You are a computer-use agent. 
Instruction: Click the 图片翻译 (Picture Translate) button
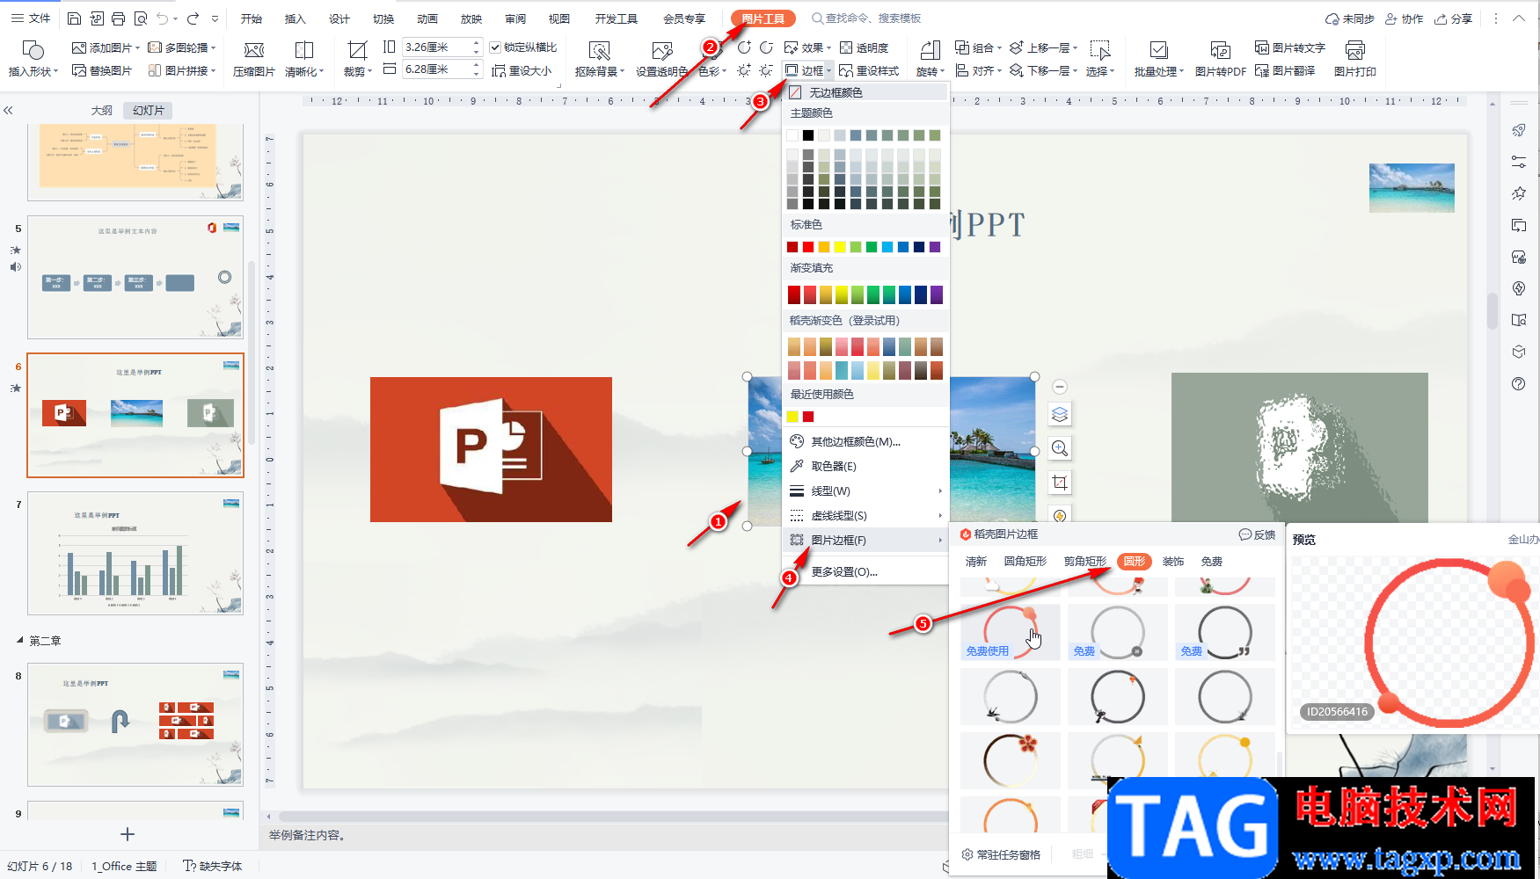tap(1285, 70)
